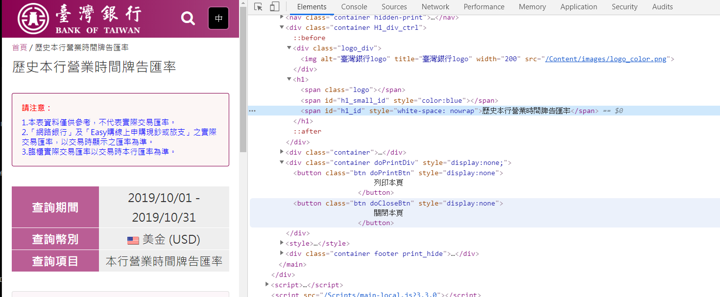
Task: Click the 關閉本頁 text node in the DOM tree
Action: point(388,213)
